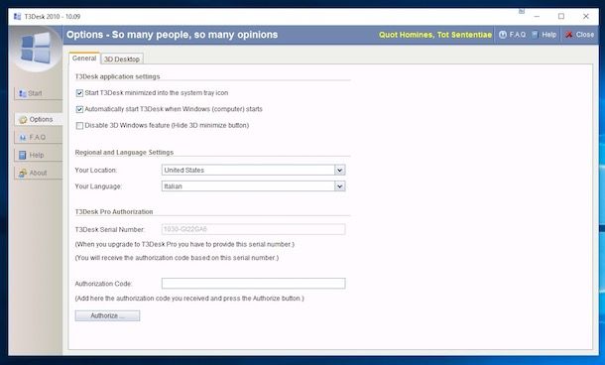The width and height of the screenshot is (605, 365).
Task: Click the T3Desk Serial Number field
Action: coord(254,229)
